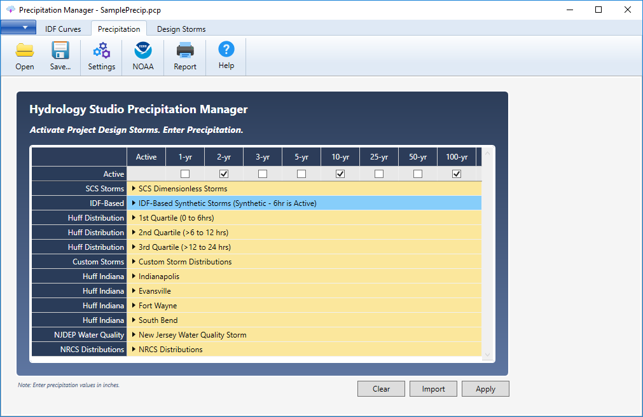Open a precipitation file with Open icon
Image resolution: width=643 pixels, height=417 pixels.
(x=25, y=50)
